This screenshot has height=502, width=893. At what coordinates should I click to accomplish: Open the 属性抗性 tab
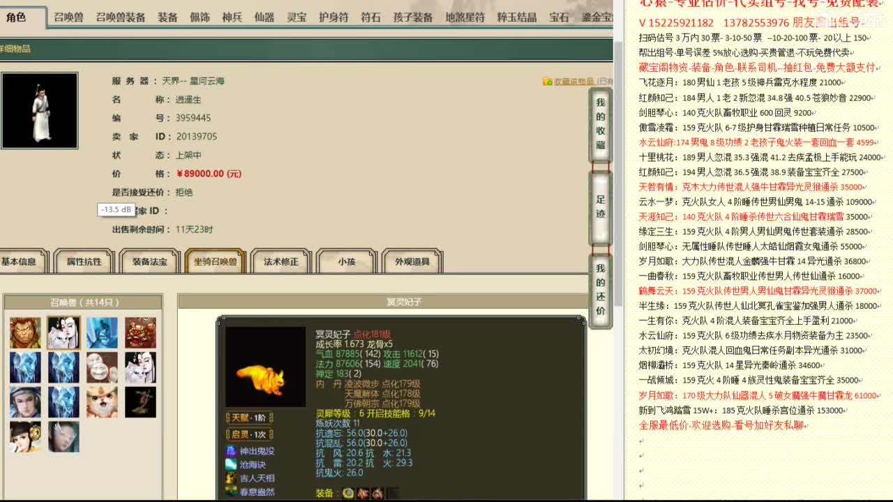pyautogui.click(x=84, y=261)
